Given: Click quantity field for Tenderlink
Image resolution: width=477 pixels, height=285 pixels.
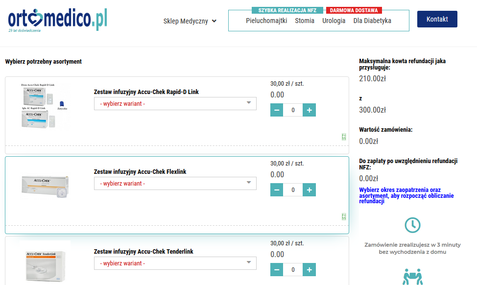Looking at the screenshot, I should click(x=293, y=269).
